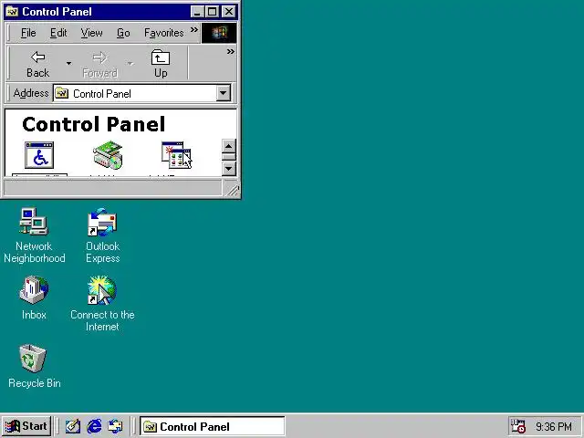The width and height of the screenshot is (584, 438).
Task: Click the Address field showing Control Panel
Action: pyautogui.click(x=141, y=93)
